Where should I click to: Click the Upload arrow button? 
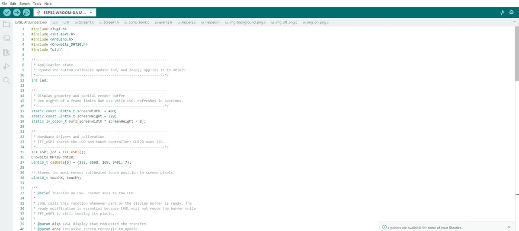[16, 13]
